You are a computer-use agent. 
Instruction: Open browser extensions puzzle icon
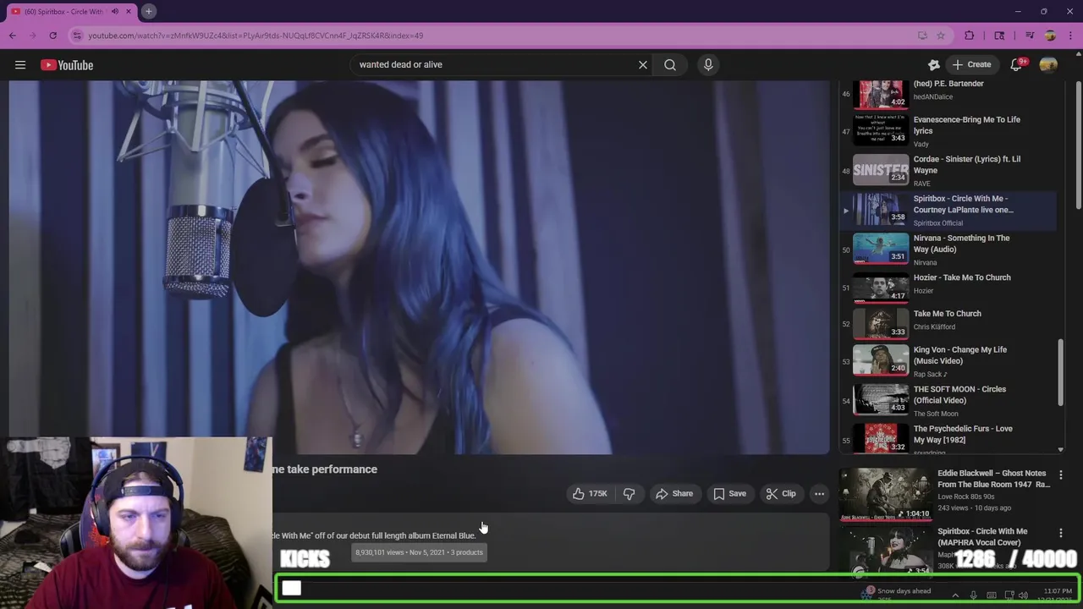tap(970, 36)
